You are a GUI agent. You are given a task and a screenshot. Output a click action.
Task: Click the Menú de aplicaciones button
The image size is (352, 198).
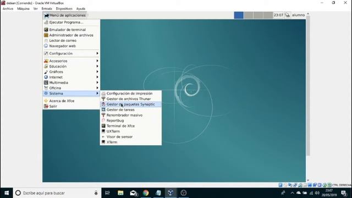[x=65, y=15]
